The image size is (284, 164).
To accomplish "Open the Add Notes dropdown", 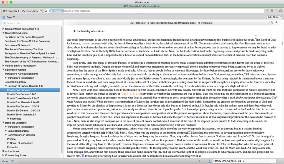I will click(275, 17).
